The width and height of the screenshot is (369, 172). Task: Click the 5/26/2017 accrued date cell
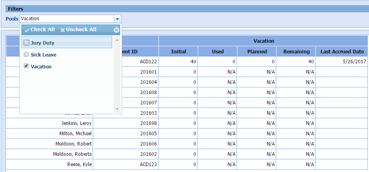356,62
